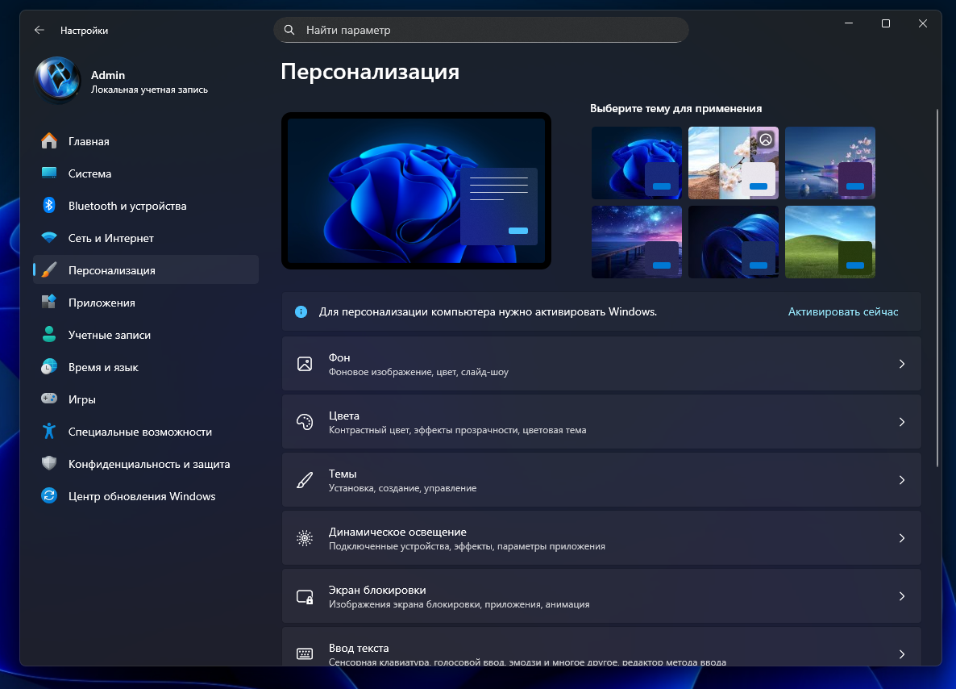Expand the Динамическое освещение chevron
Image resolution: width=956 pixels, height=689 pixels.
(x=902, y=538)
